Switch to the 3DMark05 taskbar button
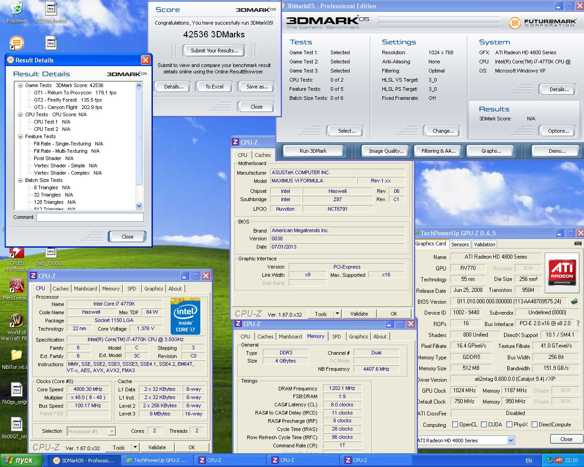The image size is (584, 467). [x=84, y=461]
